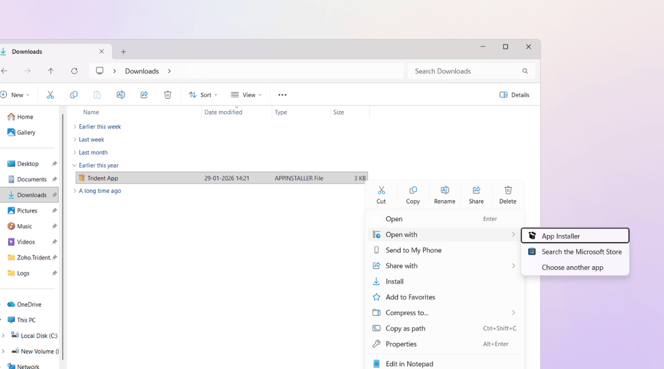This screenshot has height=369, width=664.
Task: Click the Cut icon in the toolbar
Action: pos(50,95)
